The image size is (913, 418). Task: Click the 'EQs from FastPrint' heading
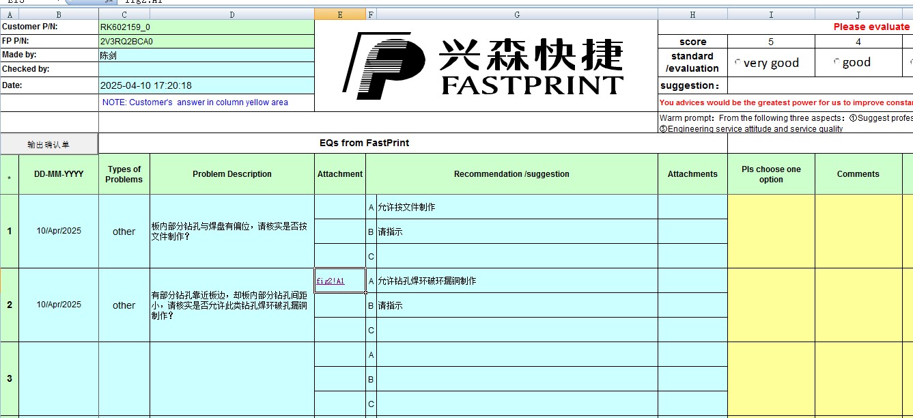(x=365, y=143)
